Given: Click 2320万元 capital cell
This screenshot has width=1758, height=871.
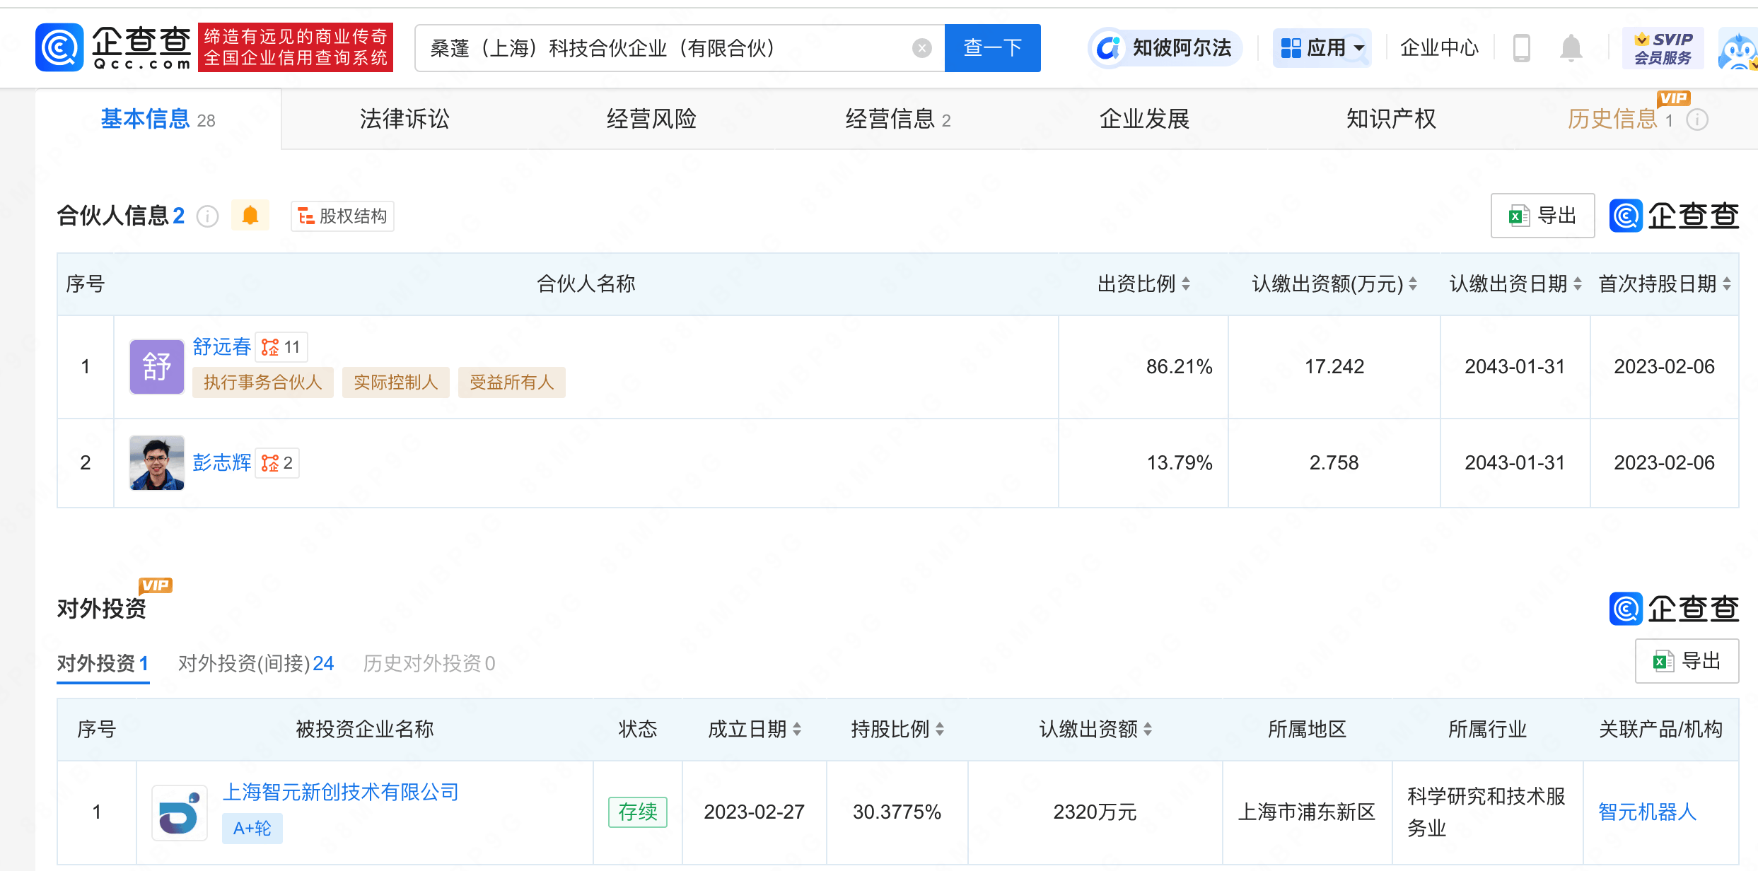Looking at the screenshot, I should point(1095,812).
